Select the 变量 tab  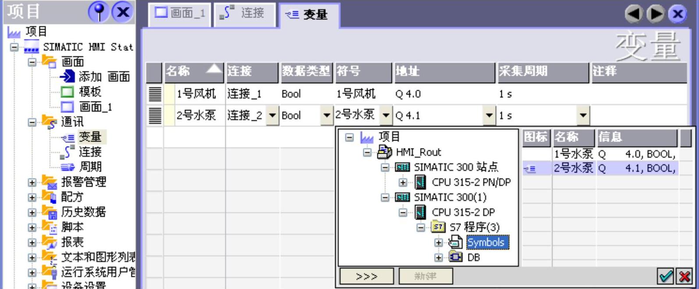[309, 14]
